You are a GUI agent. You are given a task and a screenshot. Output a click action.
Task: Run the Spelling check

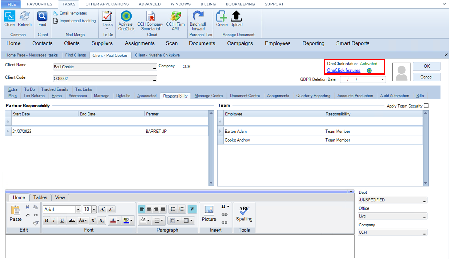point(244,213)
